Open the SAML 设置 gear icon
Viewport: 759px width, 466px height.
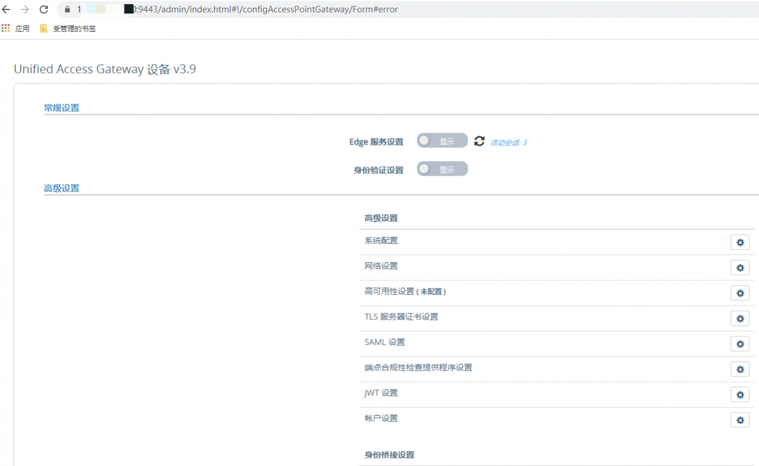point(739,344)
